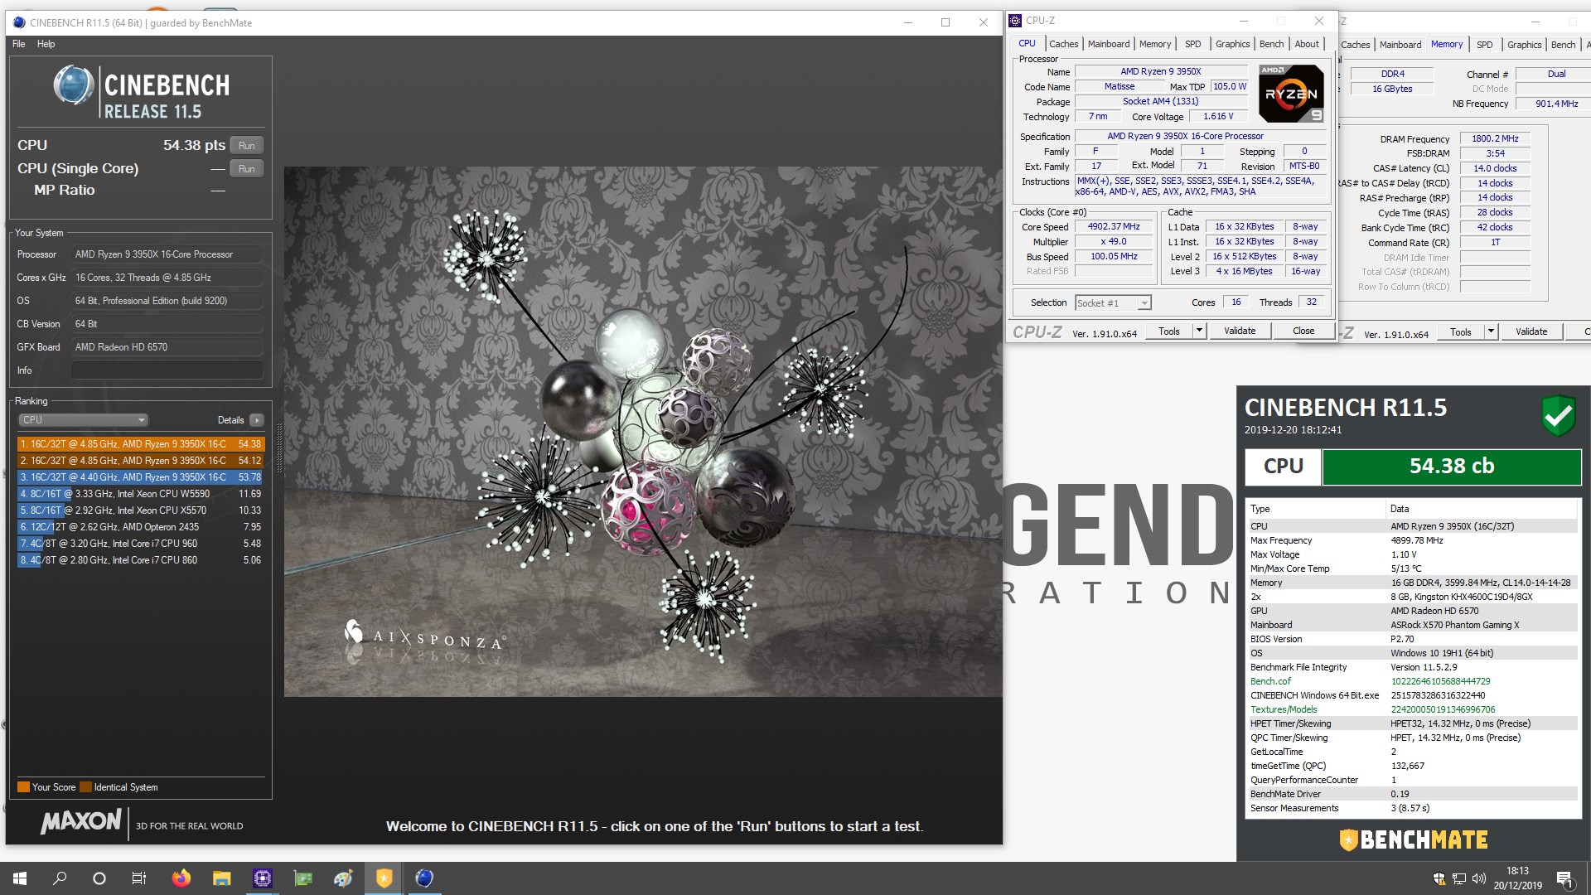Launch Firefox from the taskbar

pos(181,878)
